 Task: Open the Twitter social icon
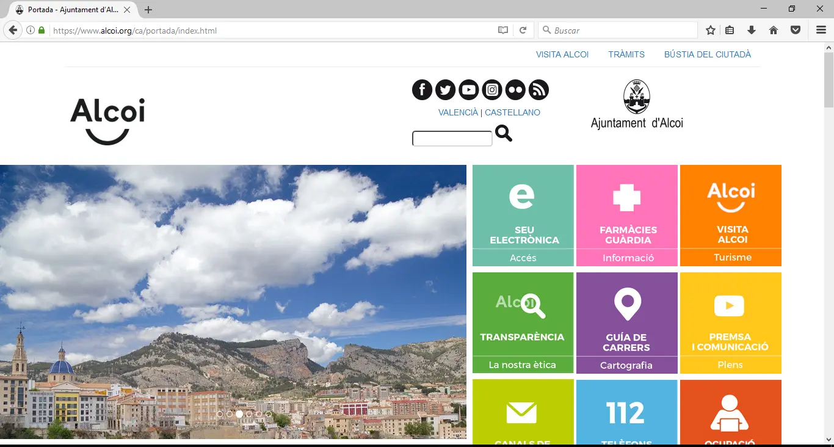click(445, 90)
